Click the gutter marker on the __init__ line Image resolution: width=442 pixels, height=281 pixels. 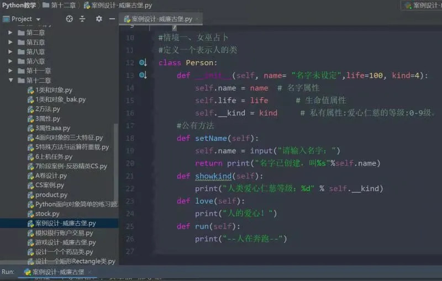click(143, 76)
